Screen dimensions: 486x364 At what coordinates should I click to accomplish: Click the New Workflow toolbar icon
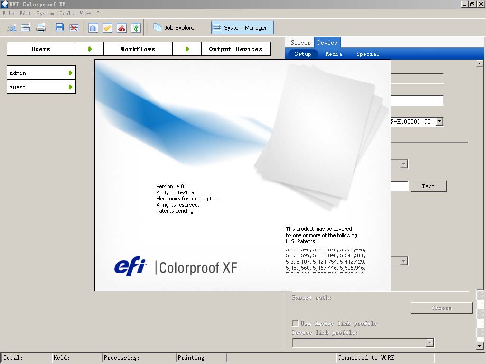point(26,28)
